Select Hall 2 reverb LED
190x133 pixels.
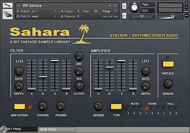point(170,108)
